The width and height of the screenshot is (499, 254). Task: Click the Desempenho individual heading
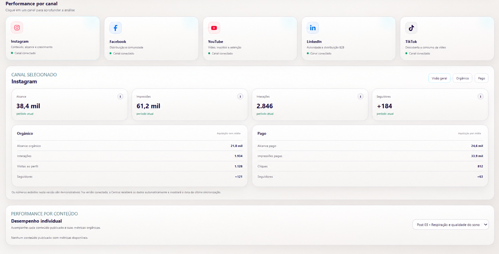pyautogui.click(x=36, y=221)
